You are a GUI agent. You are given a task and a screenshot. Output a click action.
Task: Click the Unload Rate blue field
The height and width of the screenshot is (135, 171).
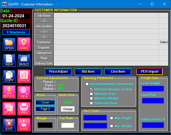pos(153,125)
